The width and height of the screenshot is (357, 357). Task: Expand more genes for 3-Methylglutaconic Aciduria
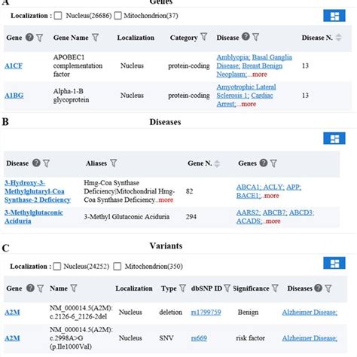click(x=272, y=221)
